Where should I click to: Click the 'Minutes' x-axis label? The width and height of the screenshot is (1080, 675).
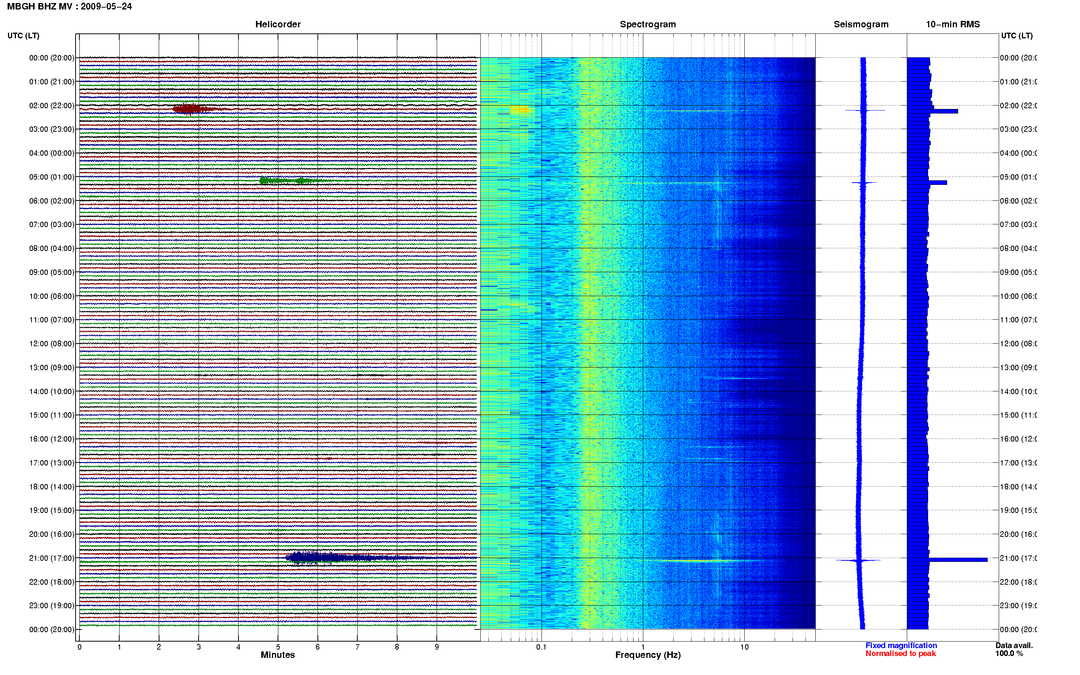tap(278, 655)
